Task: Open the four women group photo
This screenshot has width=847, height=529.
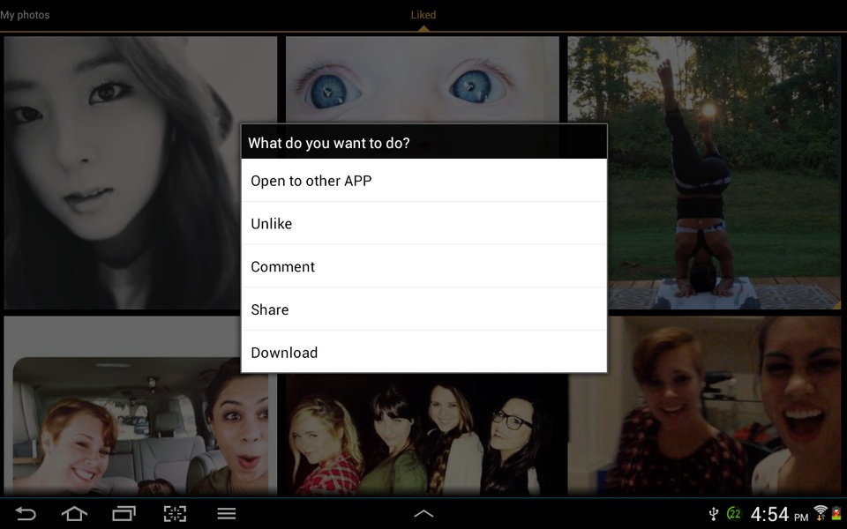Action: [423, 435]
